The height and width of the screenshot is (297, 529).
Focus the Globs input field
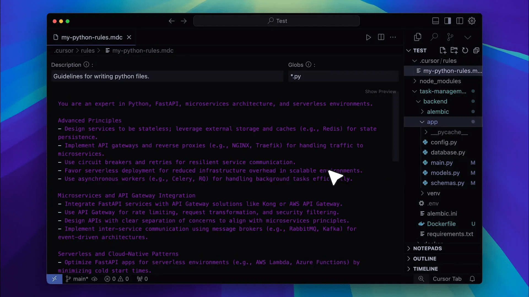[x=343, y=76]
